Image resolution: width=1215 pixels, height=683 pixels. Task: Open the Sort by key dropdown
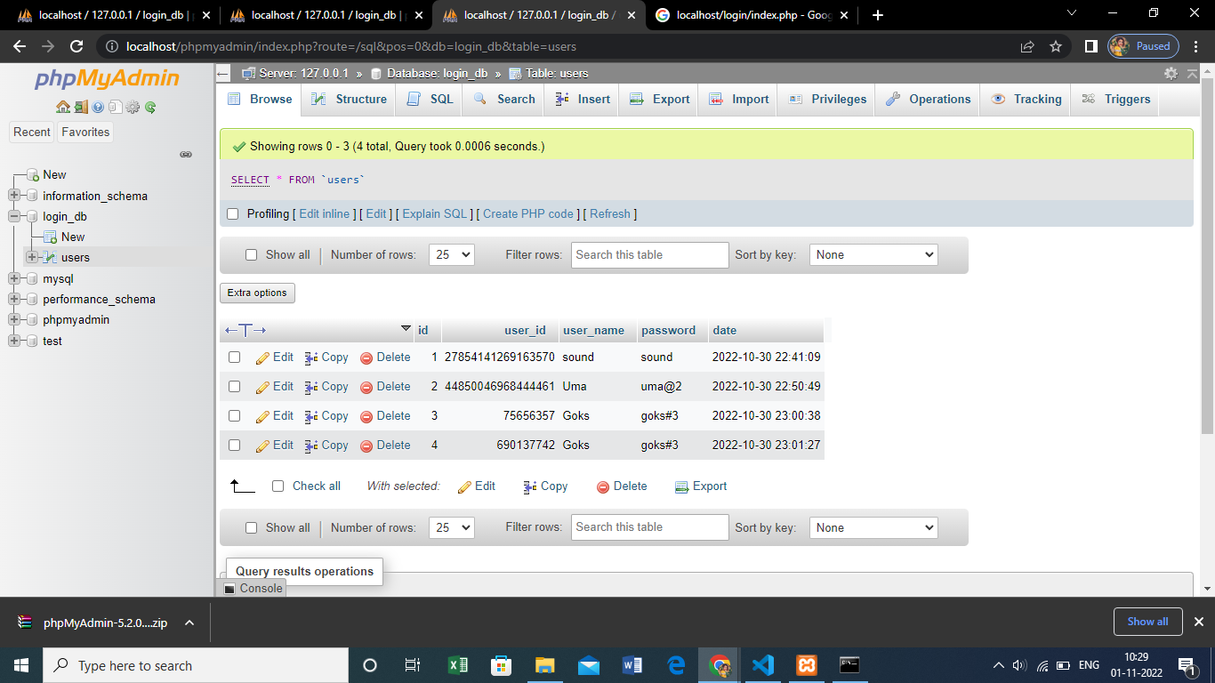click(873, 254)
